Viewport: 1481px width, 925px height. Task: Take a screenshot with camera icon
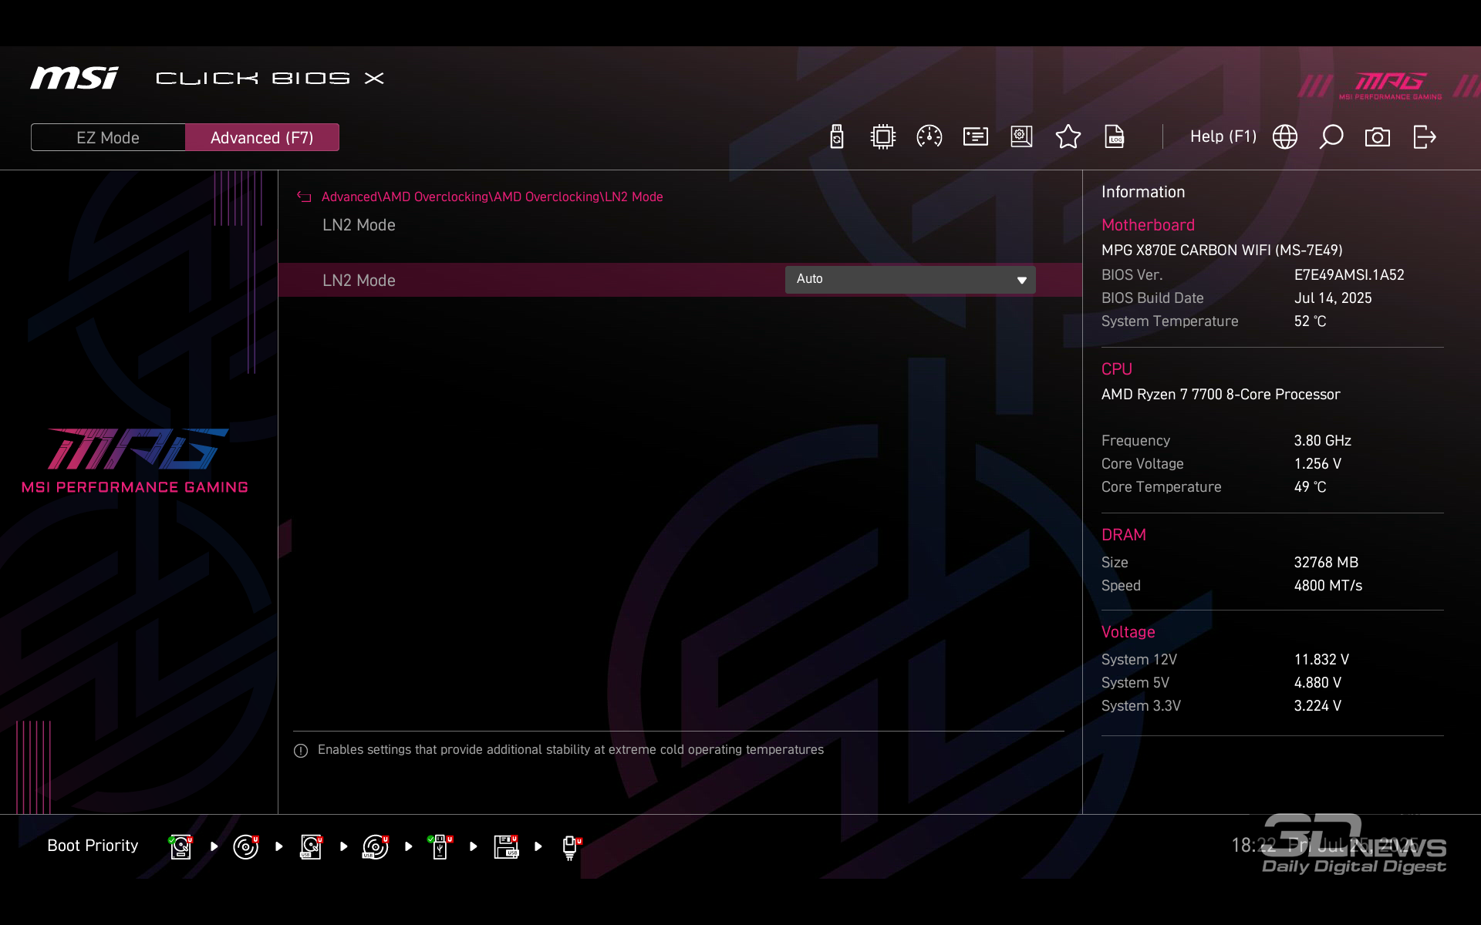click(1378, 137)
